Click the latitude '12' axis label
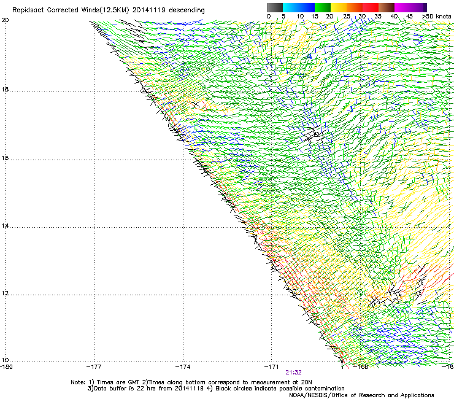Image resolution: width=454 pixels, height=399 pixels. click(x=5, y=293)
